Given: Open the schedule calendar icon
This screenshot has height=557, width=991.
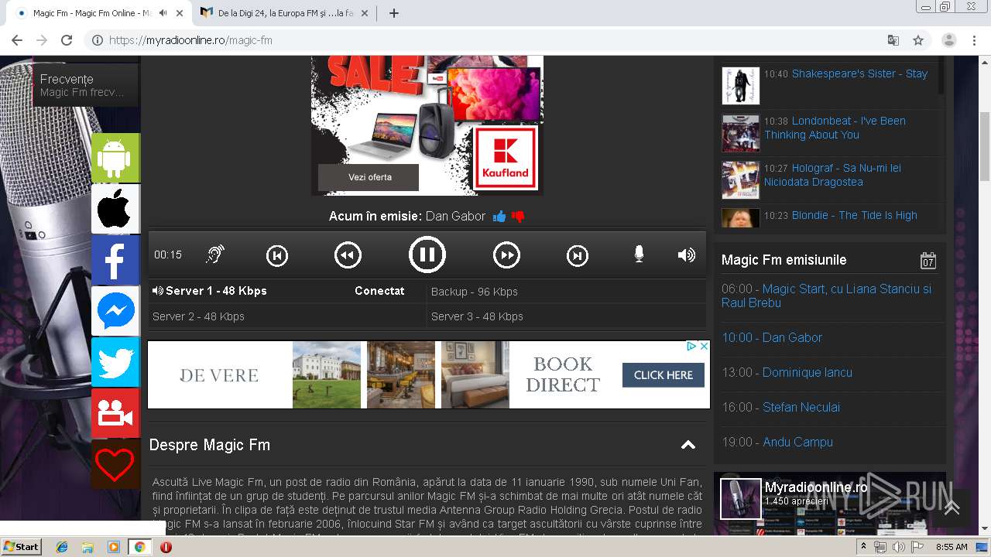Looking at the screenshot, I should pyautogui.click(x=928, y=260).
